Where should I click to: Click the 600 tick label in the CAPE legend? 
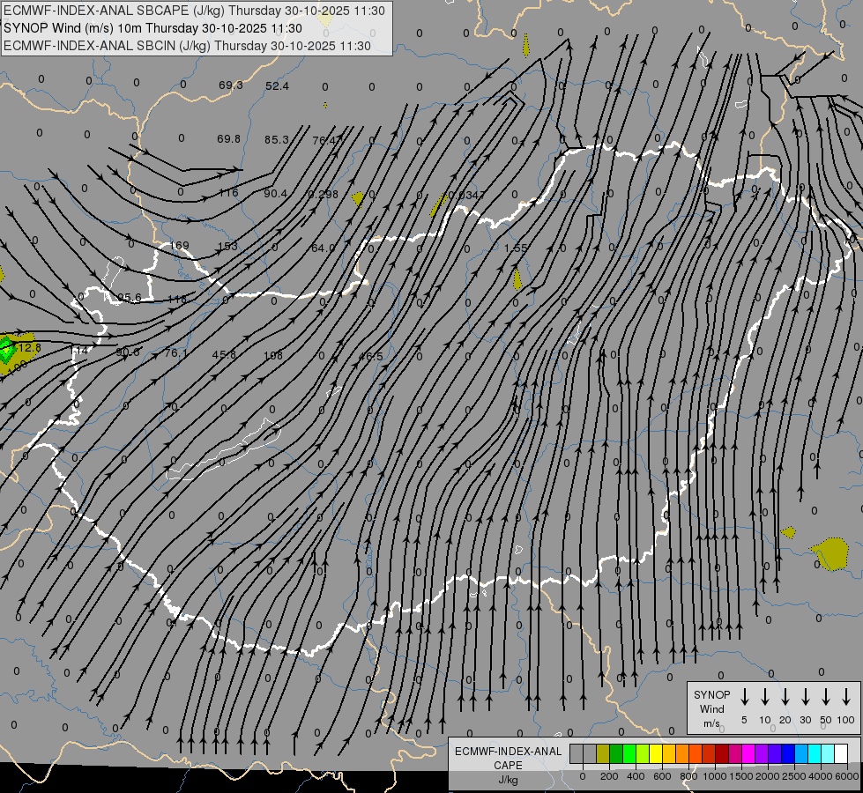point(662,776)
